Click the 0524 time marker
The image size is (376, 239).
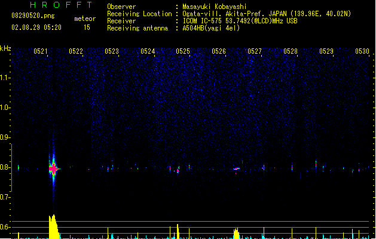click(x=148, y=51)
